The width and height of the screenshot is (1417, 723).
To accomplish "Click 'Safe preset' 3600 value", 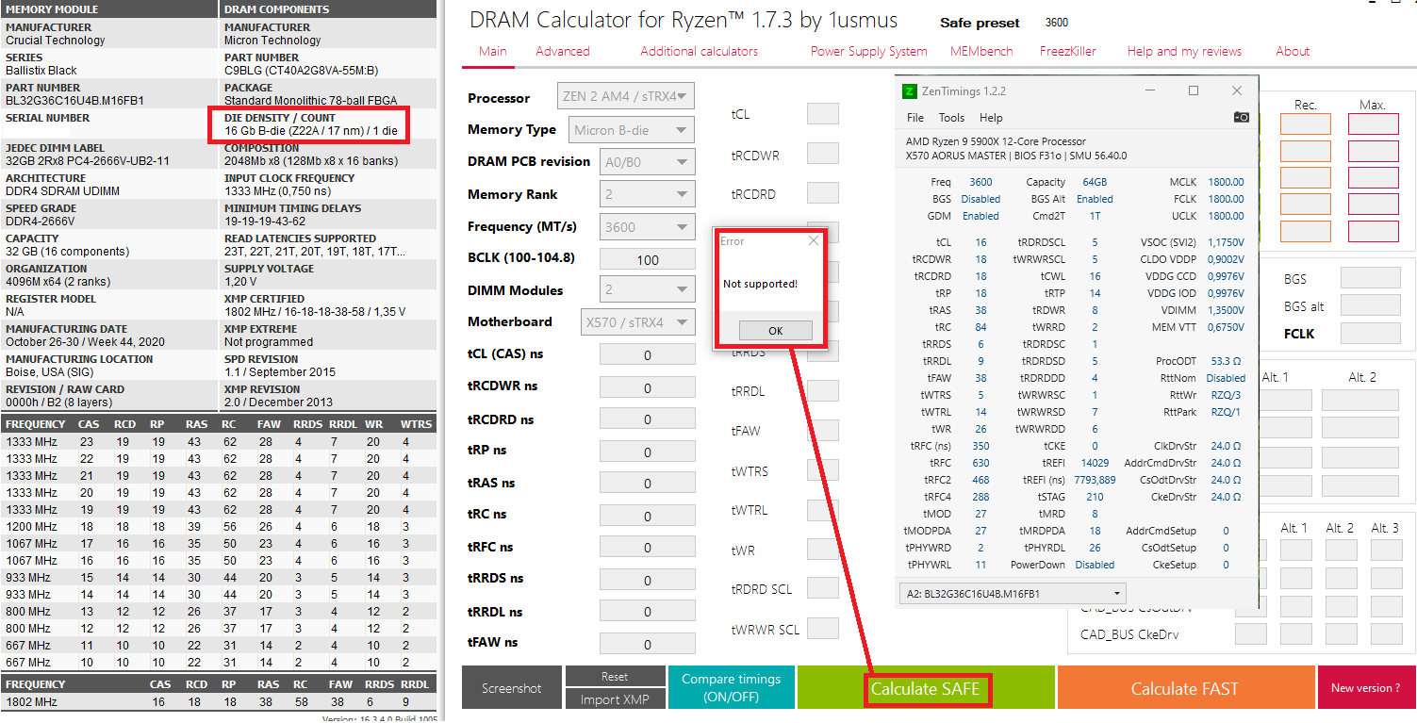I will coord(1057,23).
